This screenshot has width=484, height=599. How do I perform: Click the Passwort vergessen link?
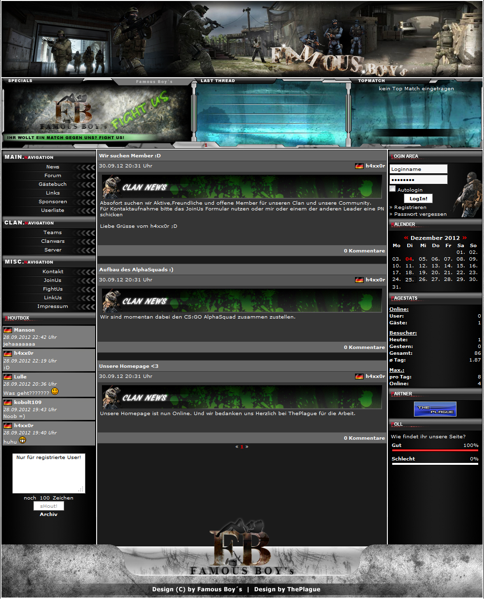(x=420, y=214)
